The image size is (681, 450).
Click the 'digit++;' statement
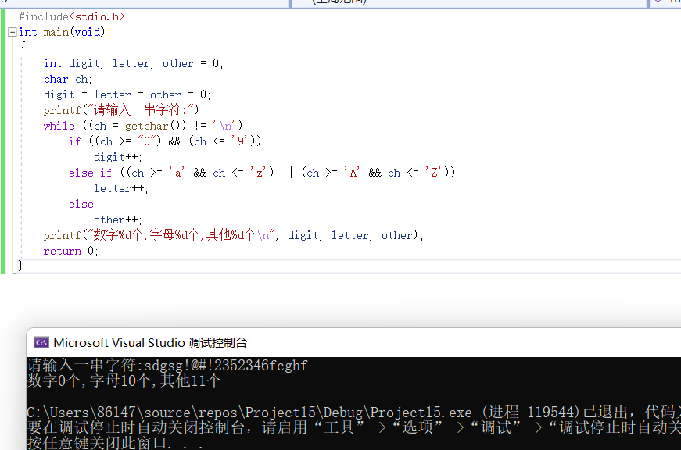point(118,157)
